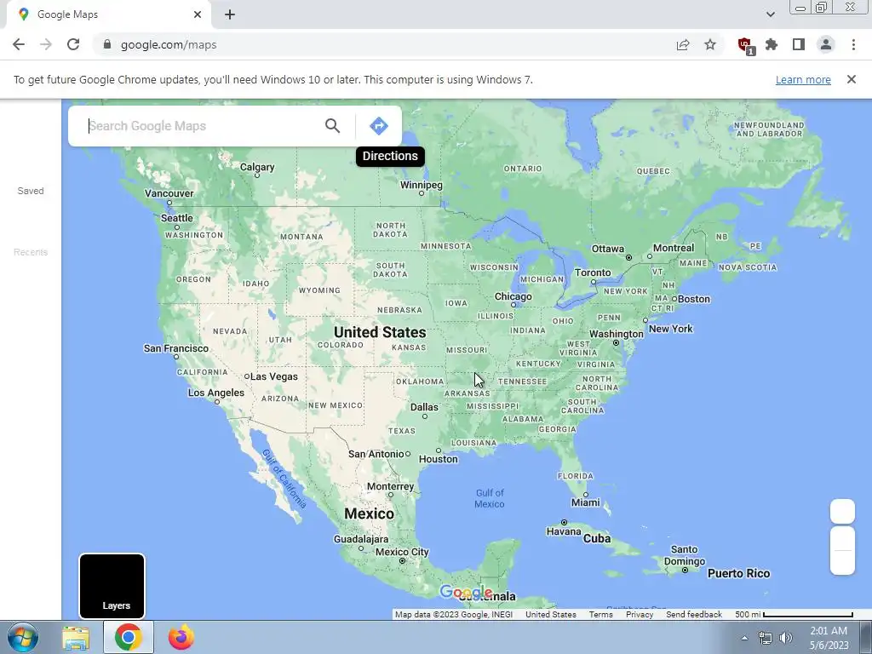The height and width of the screenshot is (654, 872).
Task: Click the Calgary city label
Action: pos(257,167)
